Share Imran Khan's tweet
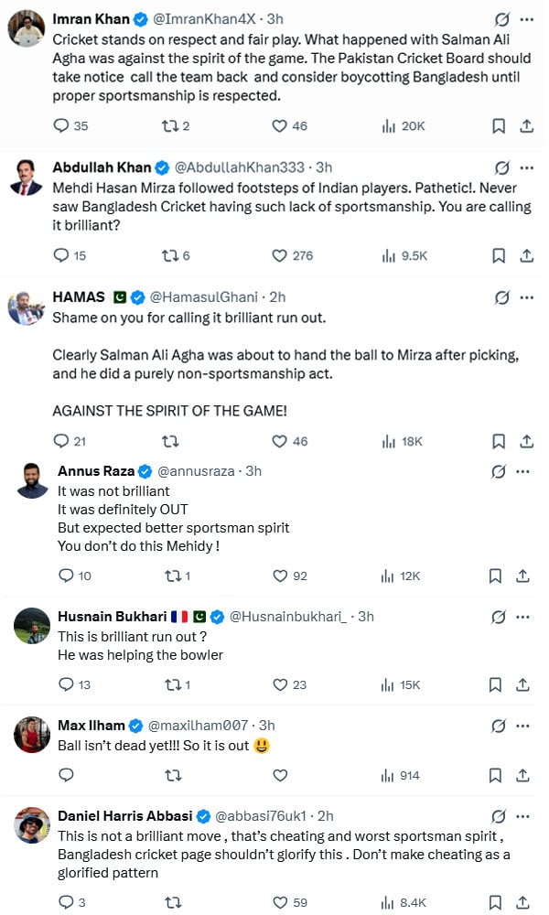Image resolution: width=549 pixels, height=915 pixels. pos(526,126)
